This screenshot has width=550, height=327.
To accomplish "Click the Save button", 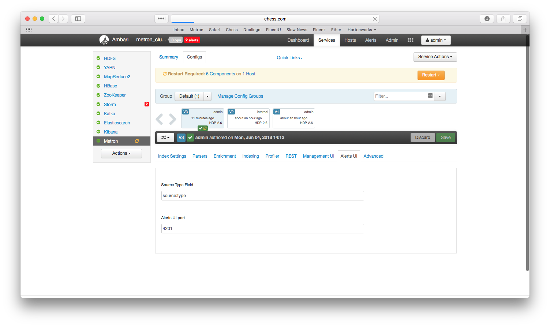I will [446, 138].
